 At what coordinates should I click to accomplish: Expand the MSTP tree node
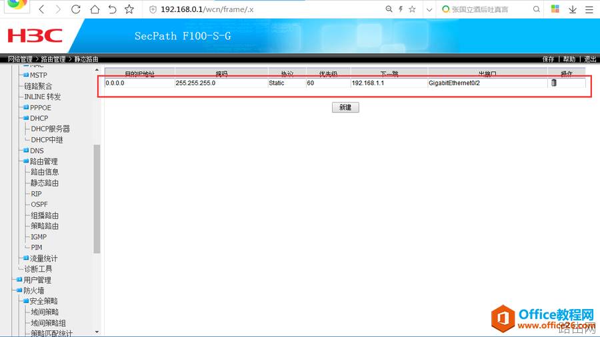tap(26, 75)
